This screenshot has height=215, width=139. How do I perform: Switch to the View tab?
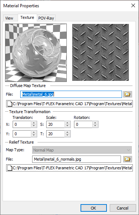coord(9,18)
